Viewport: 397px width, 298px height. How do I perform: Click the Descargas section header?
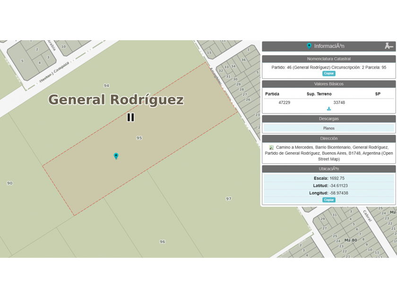click(328, 119)
